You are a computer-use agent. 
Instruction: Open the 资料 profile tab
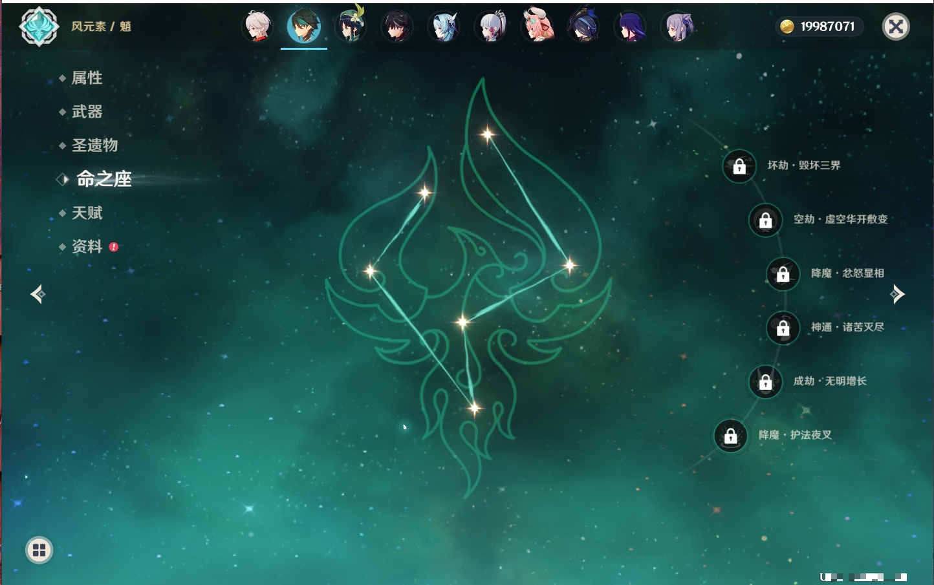(87, 246)
